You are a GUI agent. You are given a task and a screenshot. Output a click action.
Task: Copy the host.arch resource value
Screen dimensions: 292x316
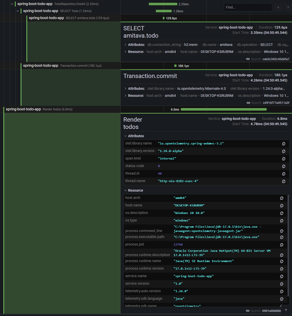[282, 198]
